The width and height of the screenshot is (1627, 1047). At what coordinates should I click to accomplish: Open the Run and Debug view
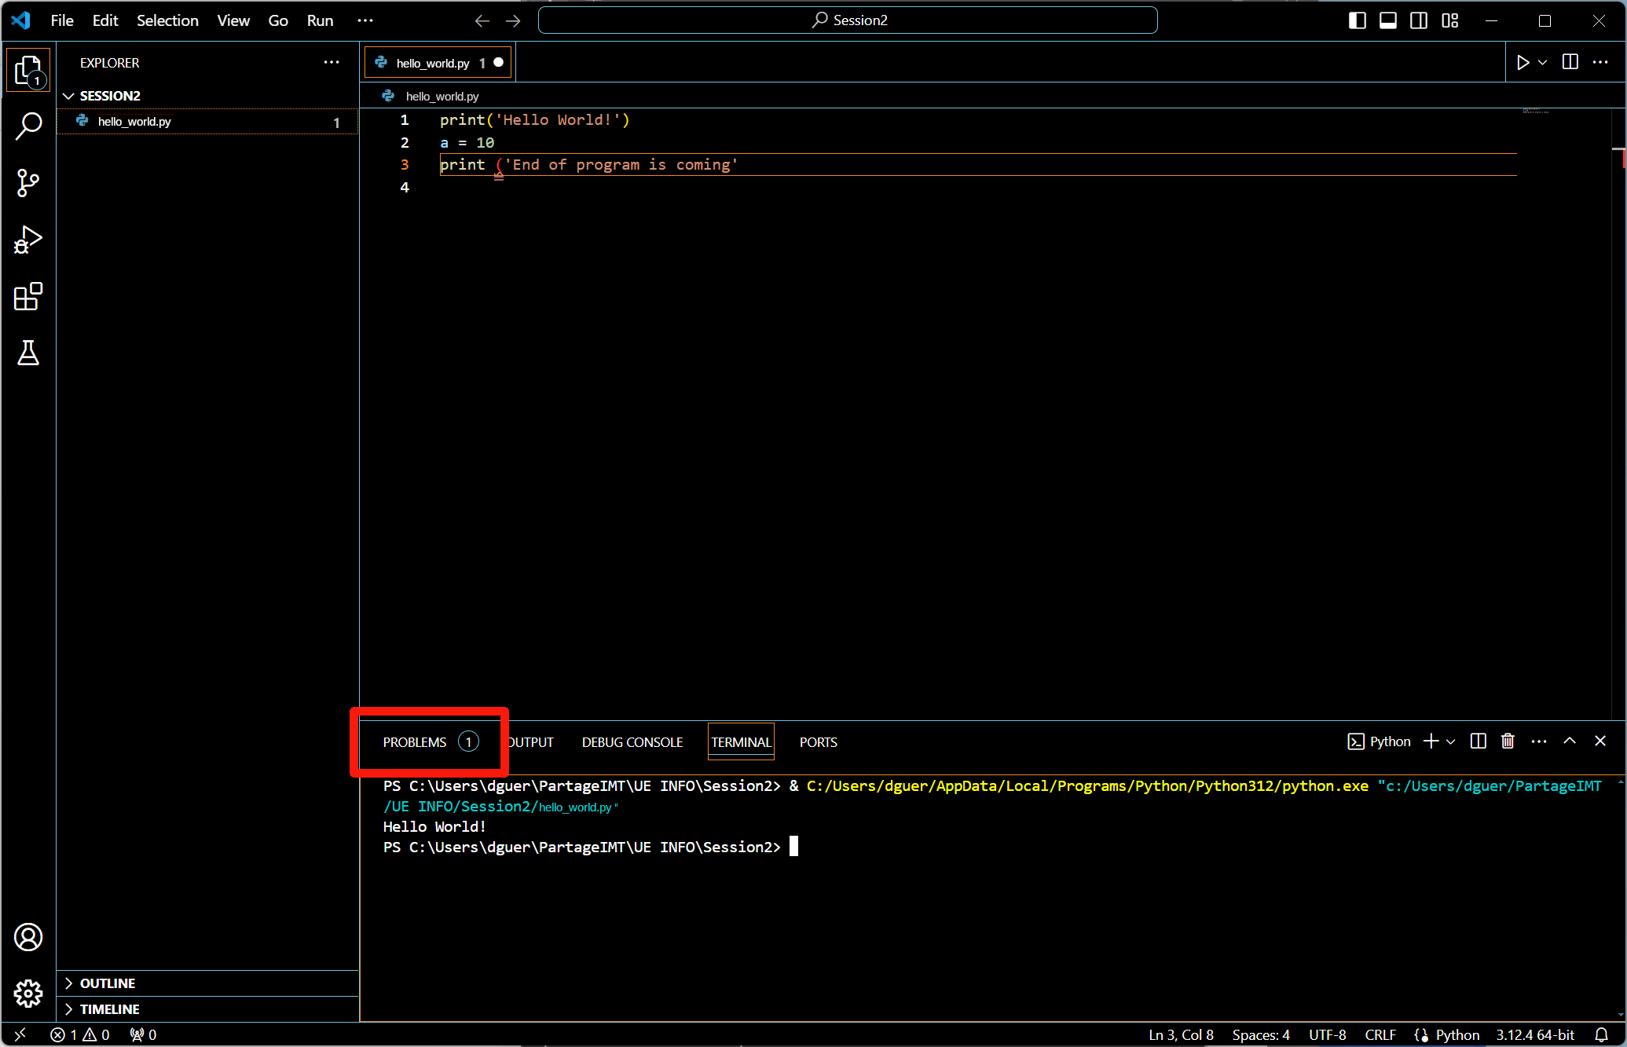point(28,240)
